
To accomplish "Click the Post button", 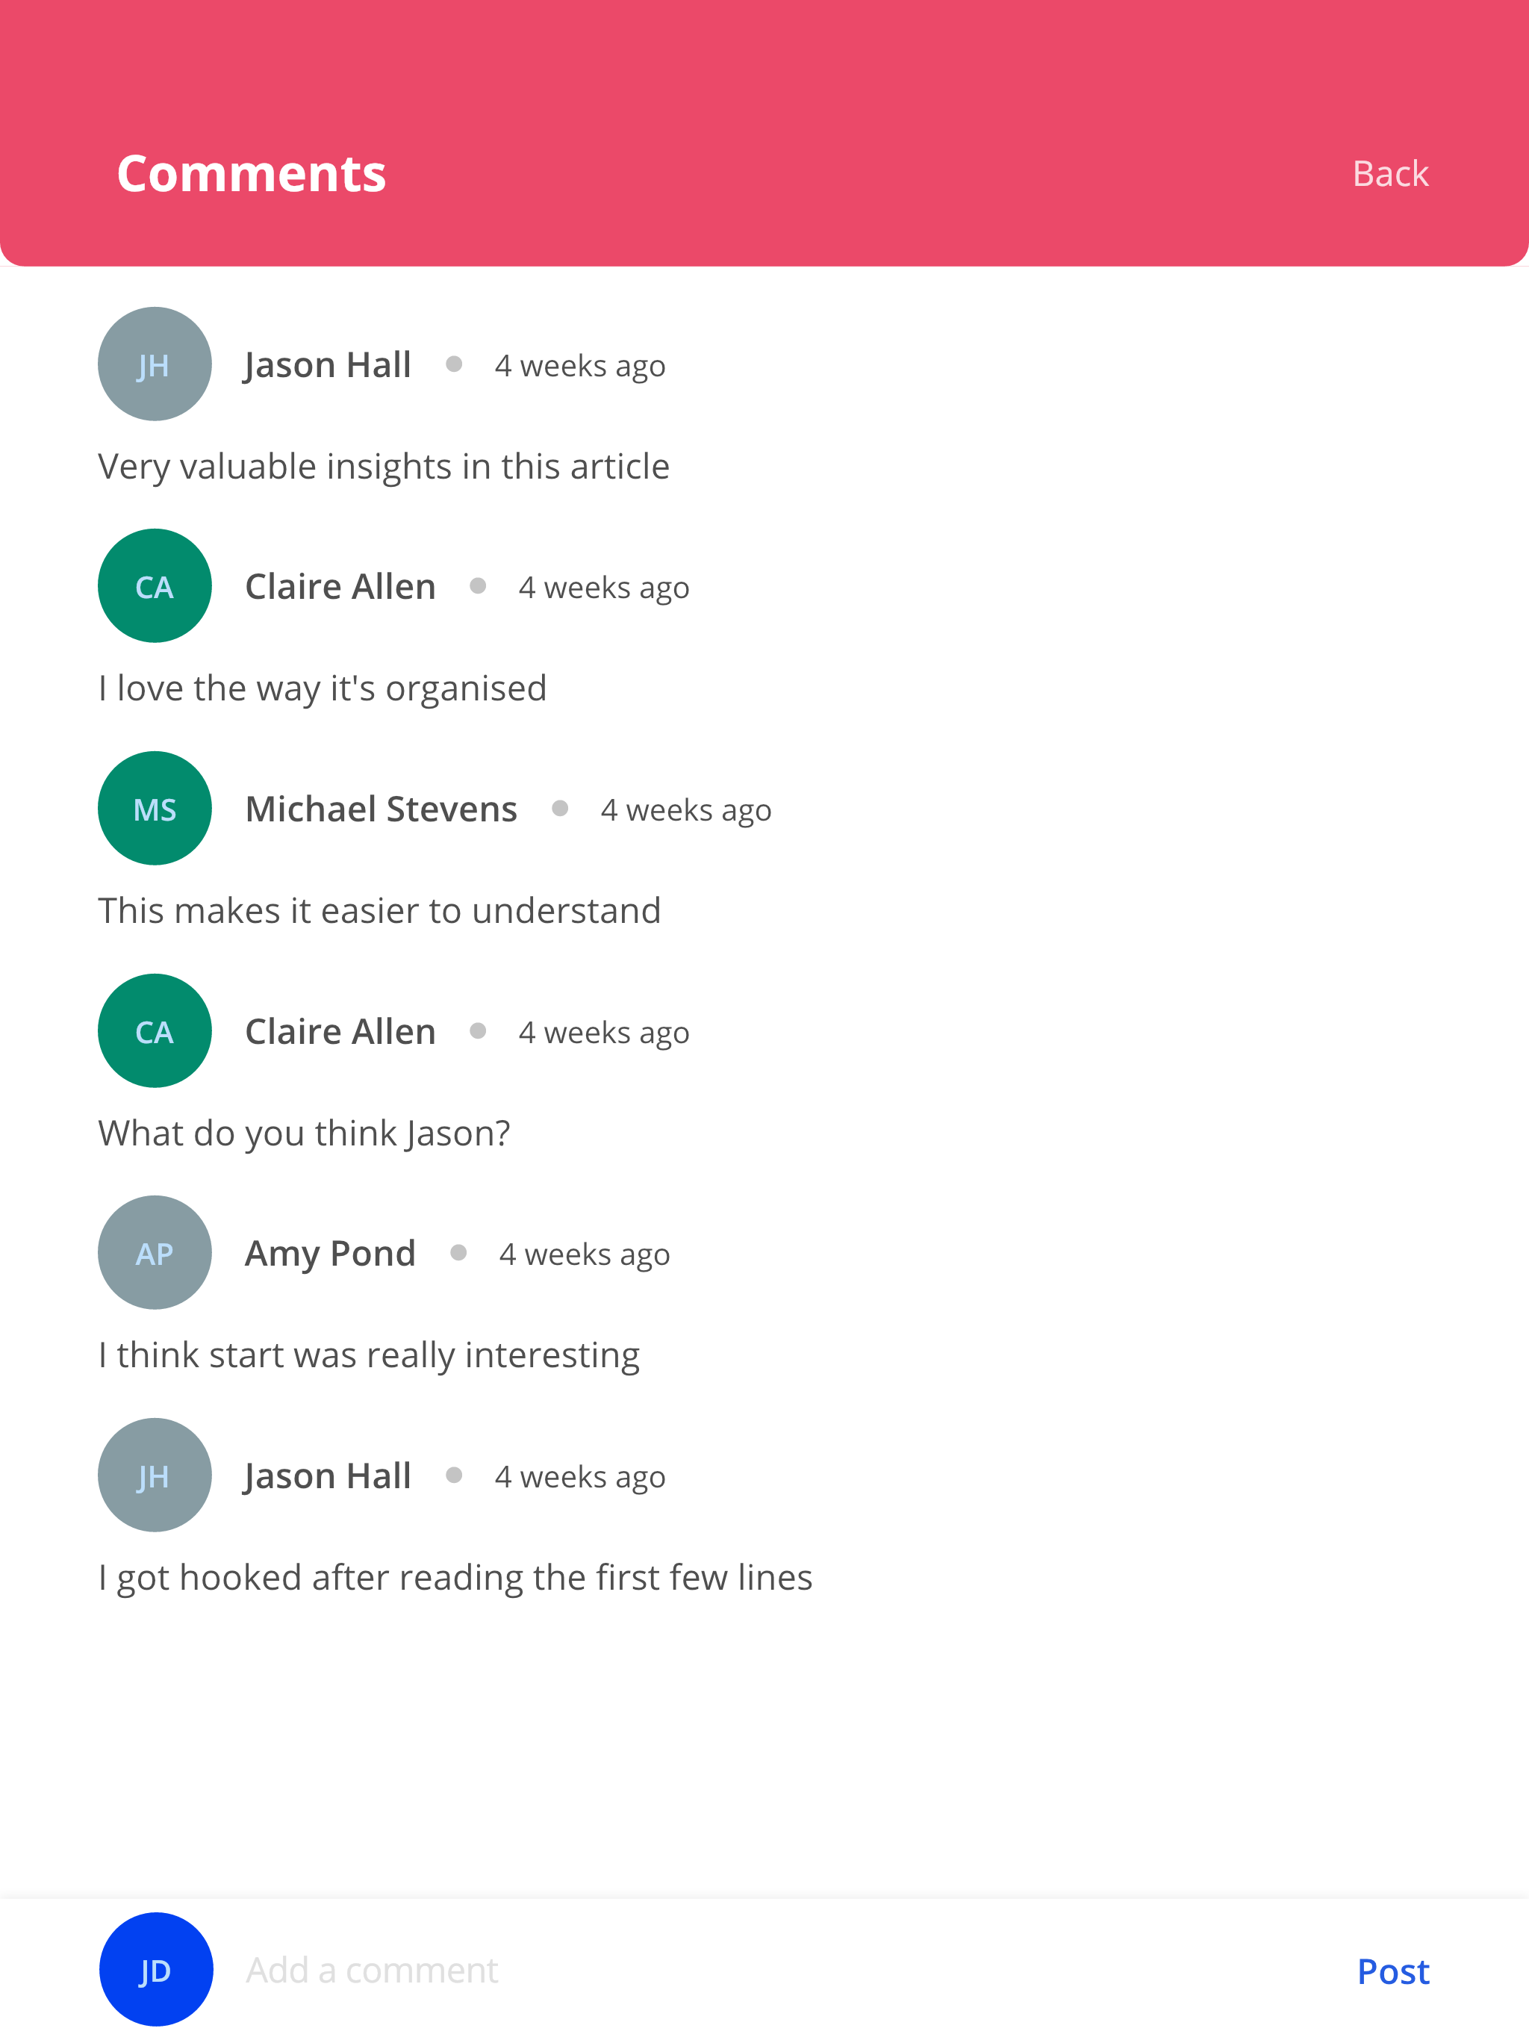I will click(x=1392, y=1971).
